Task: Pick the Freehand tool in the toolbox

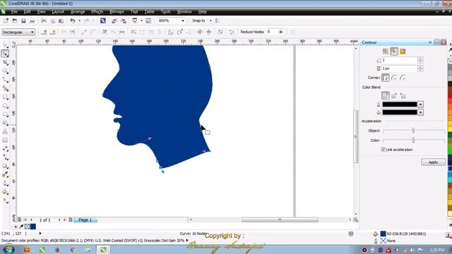Action: click(5, 80)
